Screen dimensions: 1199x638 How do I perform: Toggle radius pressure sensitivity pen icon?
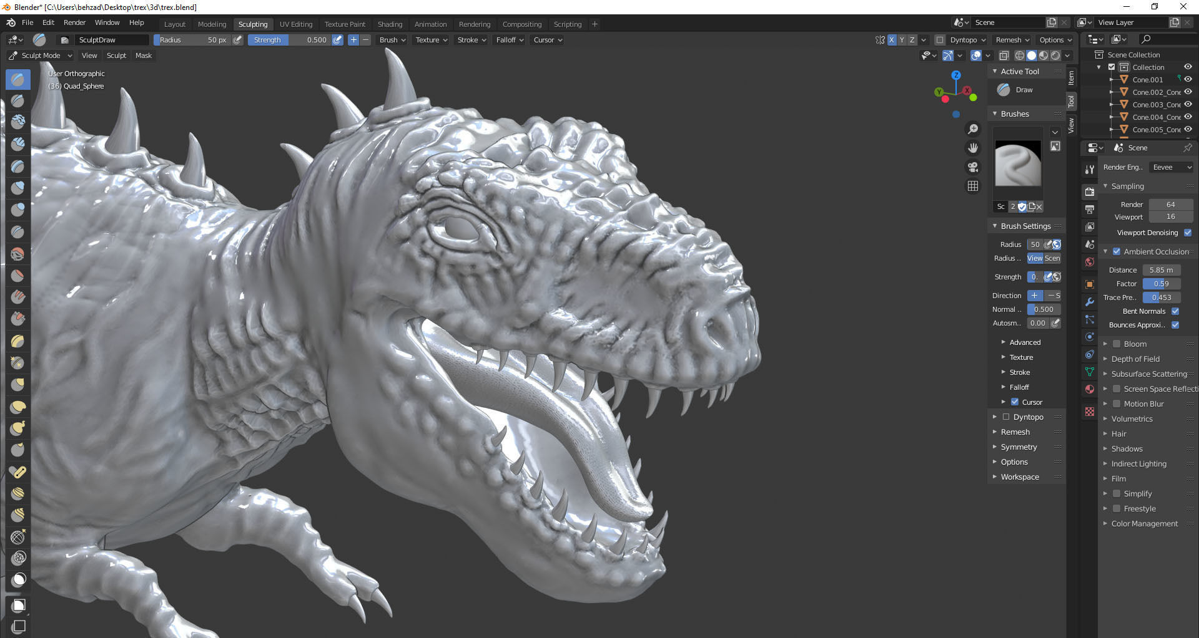[x=237, y=40]
